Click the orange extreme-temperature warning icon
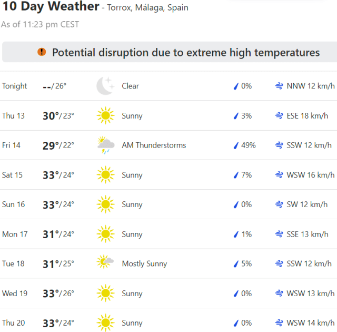The width and height of the screenshot is (337, 332). pos(42,52)
